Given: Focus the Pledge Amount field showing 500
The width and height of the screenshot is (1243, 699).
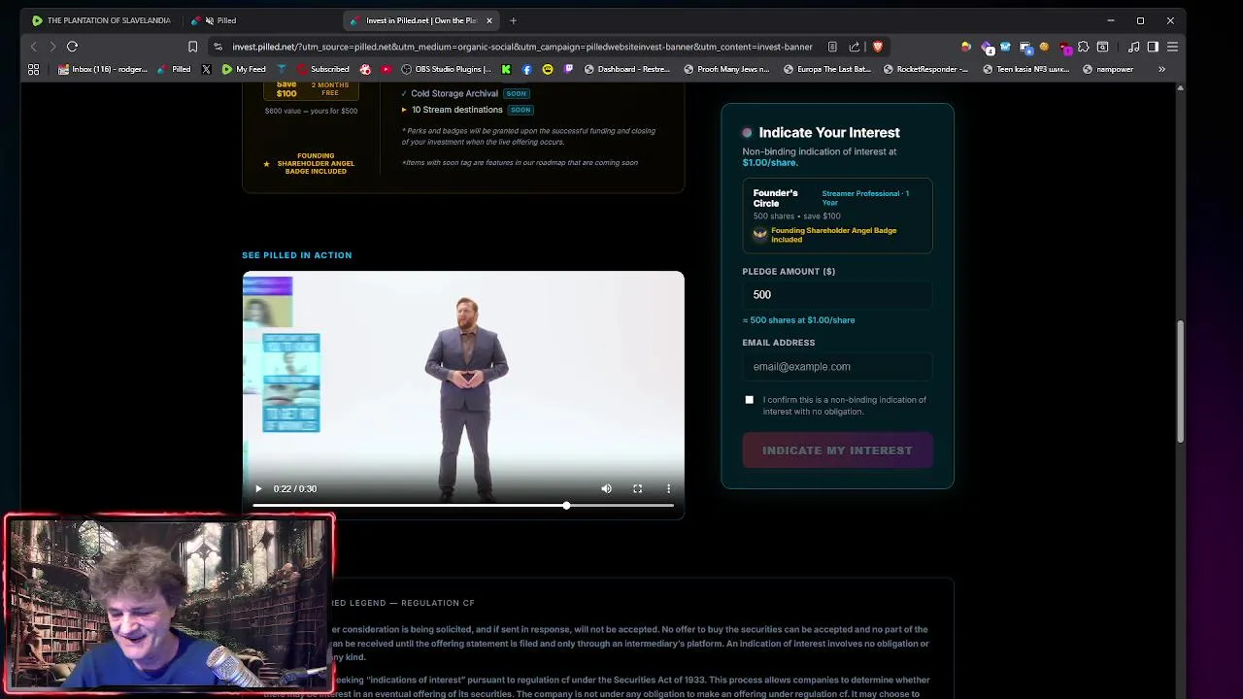Looking at the screenshot, I should tap(837, 295).
